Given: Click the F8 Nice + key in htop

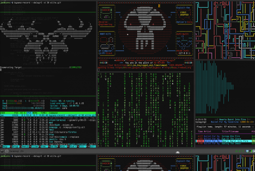Looking at the screenshot, I should (x=73, y=147).
